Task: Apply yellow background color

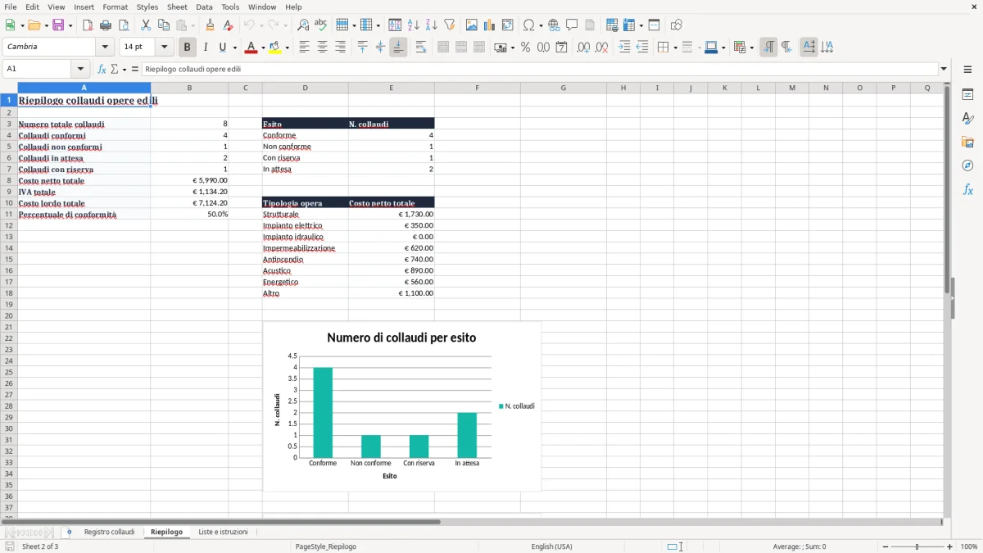Action: pos(276,48)
